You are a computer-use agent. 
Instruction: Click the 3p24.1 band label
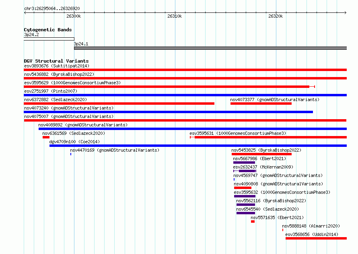81,44
